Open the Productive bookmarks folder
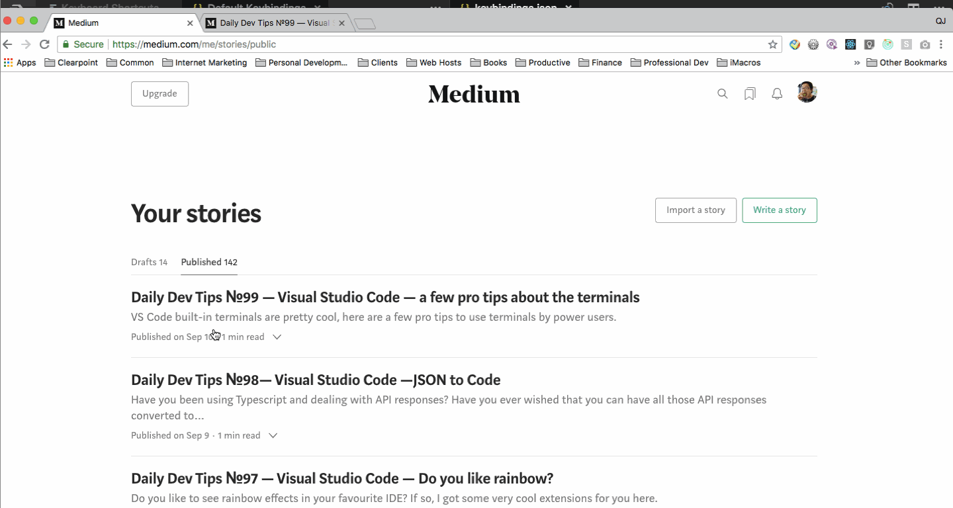 (x=543, y=63)
